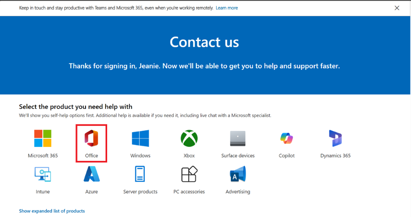Viewport: 411px width, 217px height.
Task: Click the "Windows" label text
Action: click(140, 156)
